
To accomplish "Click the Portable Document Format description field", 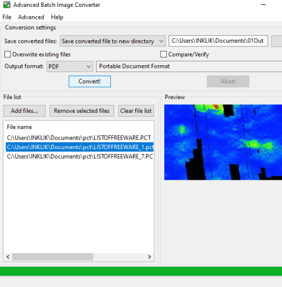I will 189,66.
